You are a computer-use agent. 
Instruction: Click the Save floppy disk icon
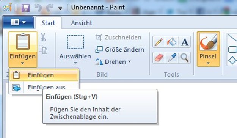[x=25, y=8]
